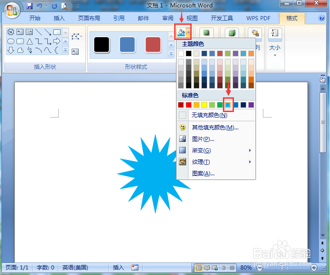Apply the black shape style

102,45
